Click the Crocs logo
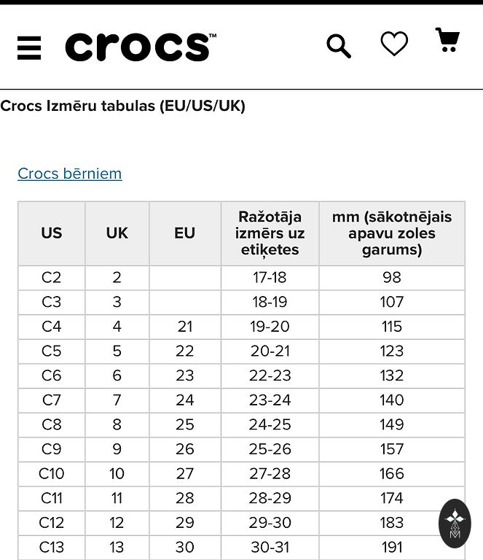This screenshot has width=483, height=560. [x=141, y=47]
